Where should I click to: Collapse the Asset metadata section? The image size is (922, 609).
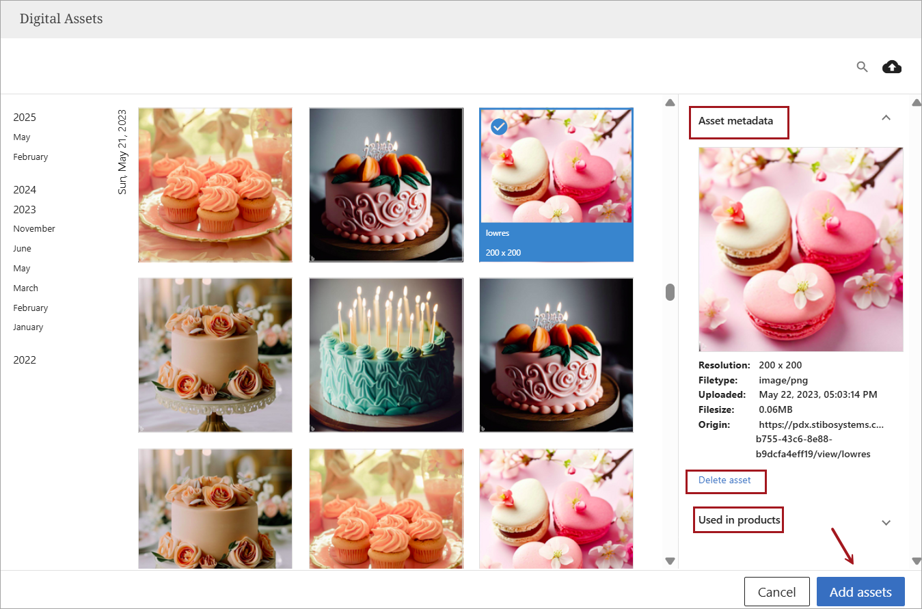click(886, 118)
